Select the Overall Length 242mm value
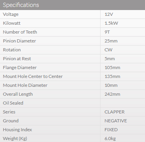Screen dimensions: 145x142 click(x=112, y=94)
